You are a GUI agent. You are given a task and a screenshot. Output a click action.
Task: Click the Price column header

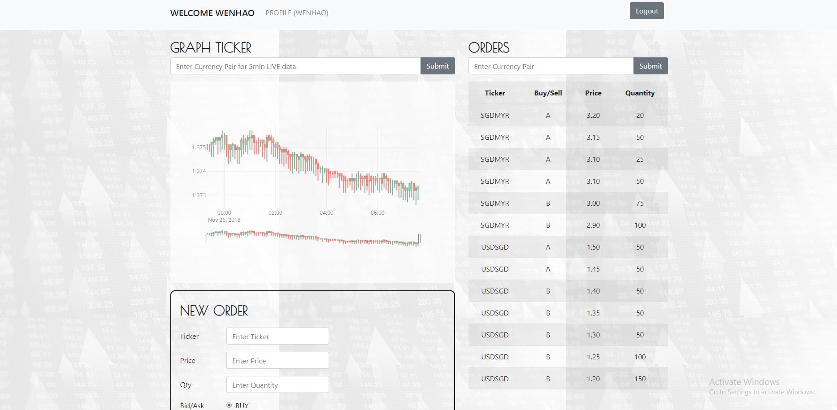click(593, 93)
